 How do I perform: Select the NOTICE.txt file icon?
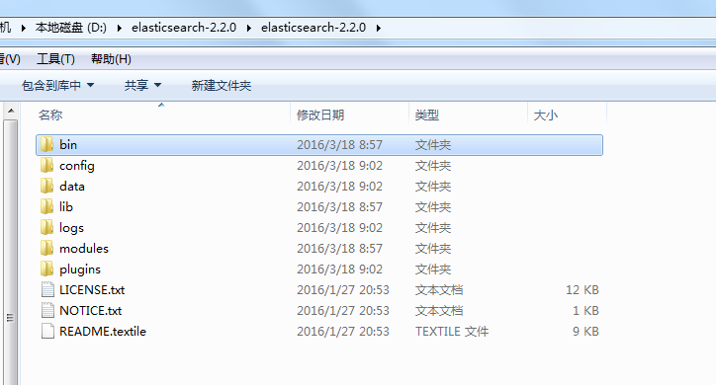(x=47, y=311)
